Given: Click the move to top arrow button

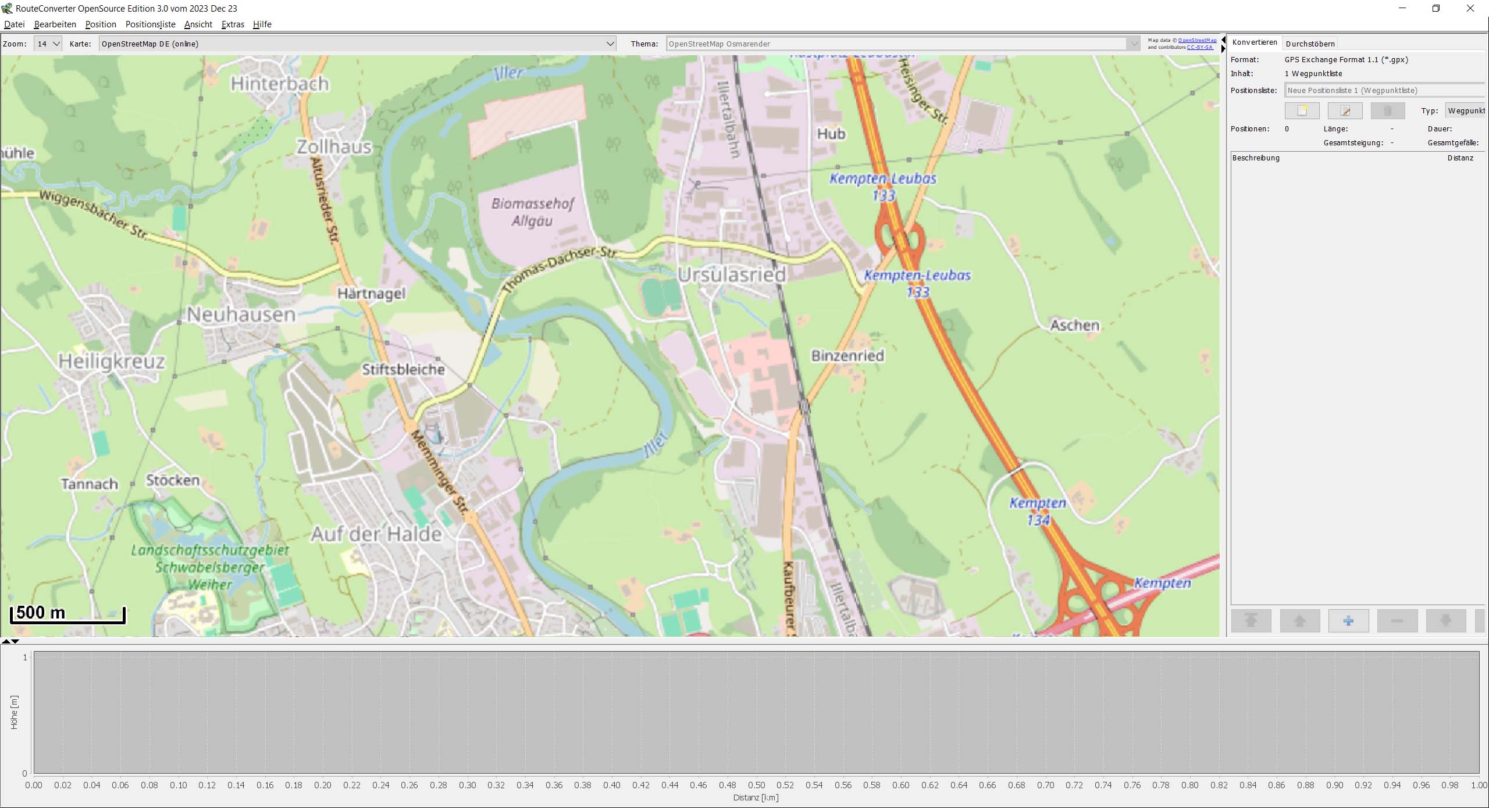Looking at the screenshot, I should tap(1251, 621).
